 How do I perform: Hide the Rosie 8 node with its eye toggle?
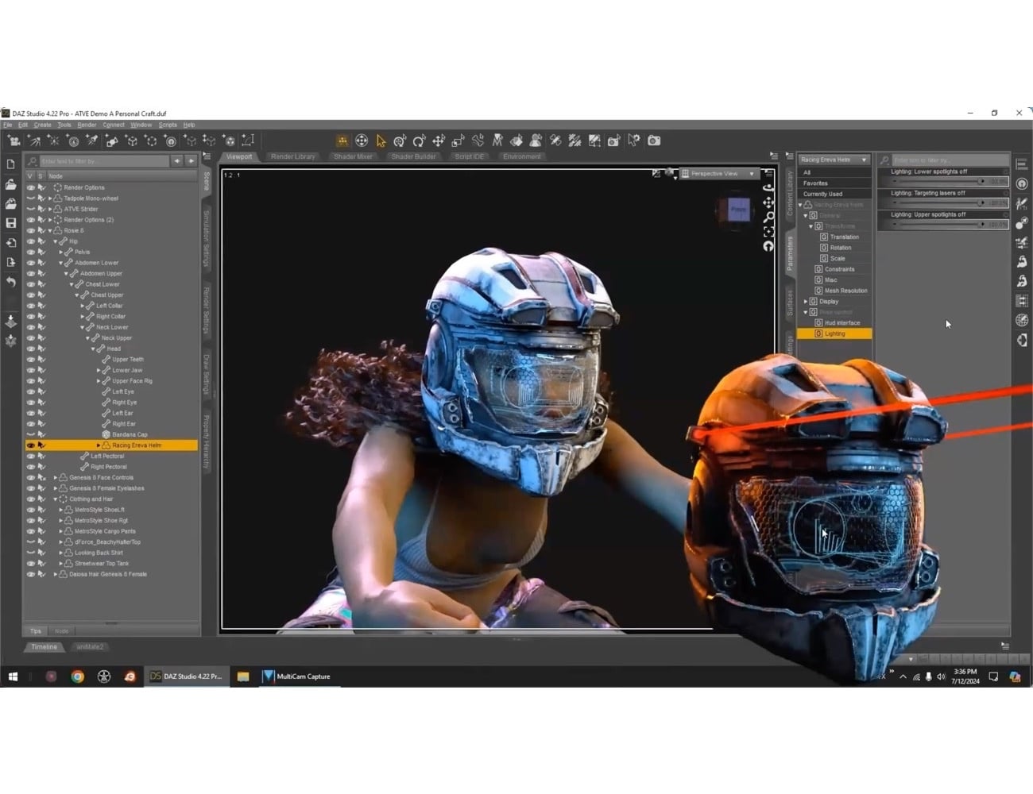[31, 230]
